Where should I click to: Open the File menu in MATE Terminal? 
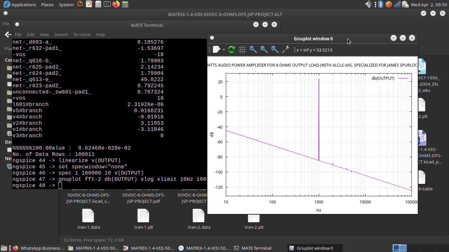(x=18, y=34)
